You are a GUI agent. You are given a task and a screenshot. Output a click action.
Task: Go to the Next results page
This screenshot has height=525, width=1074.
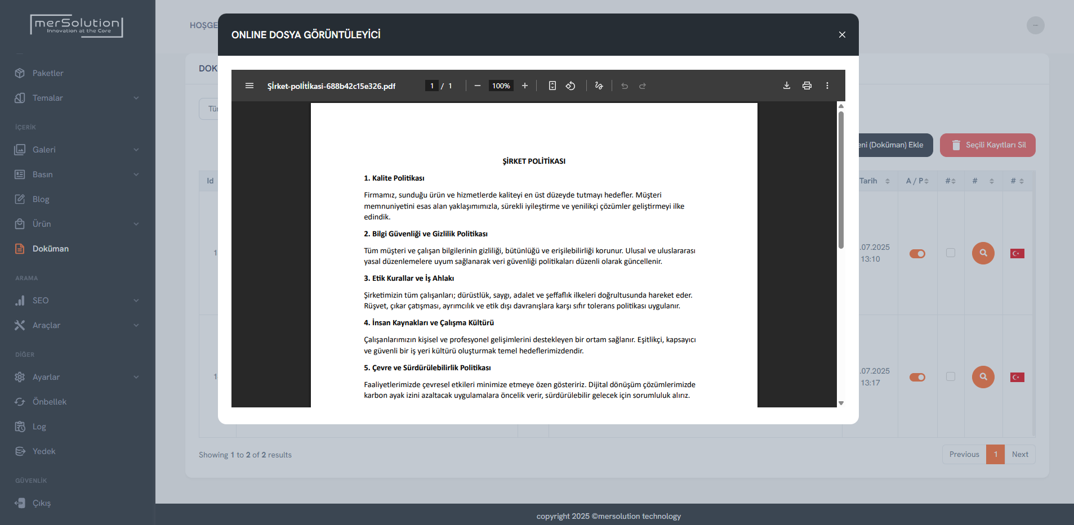pos(1020,455)
